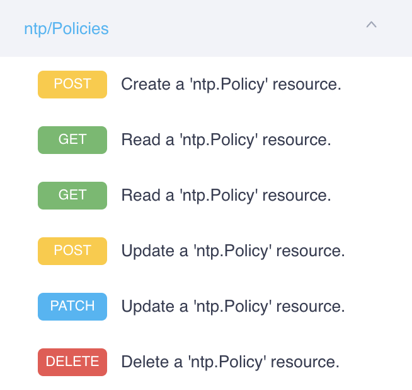Image resolution: width=412 pixels, height=390 pixels.
Task: Open "Create a 'ntp.Policy' resource" endpoint
Action: tap(231, 84)
